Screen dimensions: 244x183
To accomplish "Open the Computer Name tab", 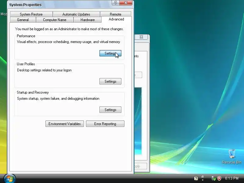I will click(x=55, y=20).
